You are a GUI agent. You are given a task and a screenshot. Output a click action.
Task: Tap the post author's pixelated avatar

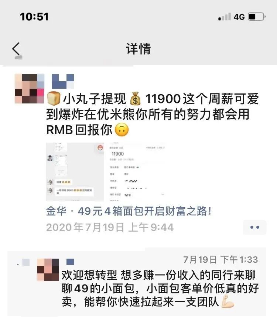(x=30, y=89)
